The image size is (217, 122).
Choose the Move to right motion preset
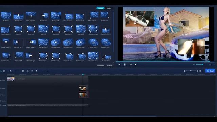[56, 16]
